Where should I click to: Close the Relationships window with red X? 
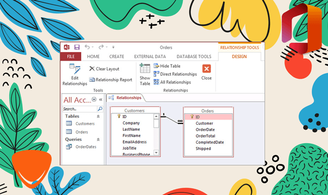(207, 73)
